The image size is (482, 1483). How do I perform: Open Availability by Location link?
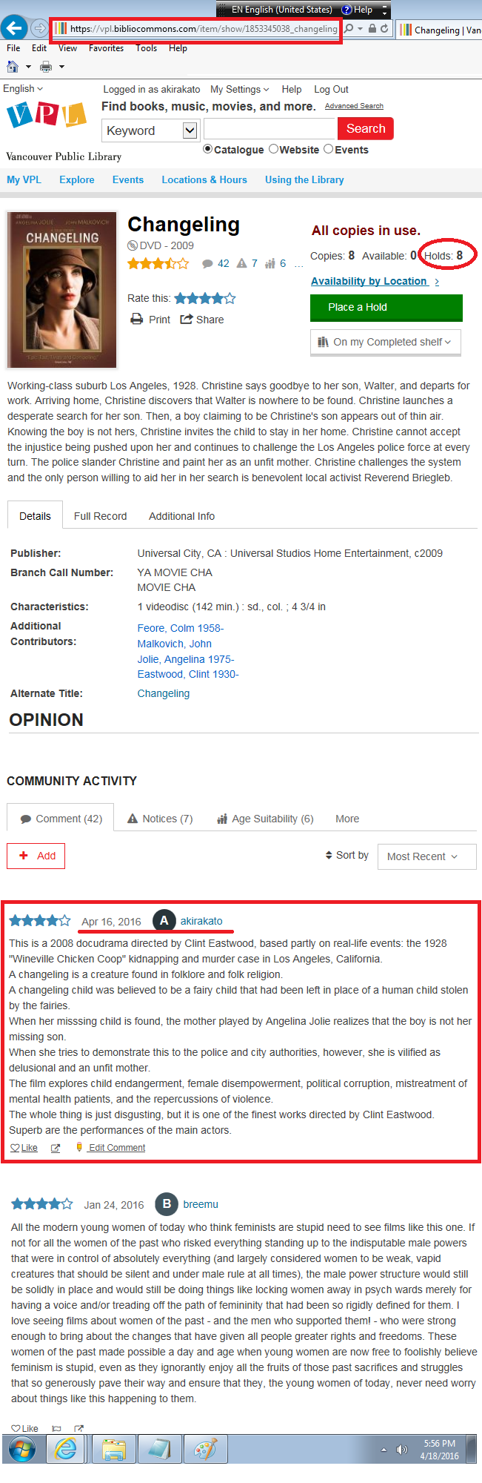point(375,281)
